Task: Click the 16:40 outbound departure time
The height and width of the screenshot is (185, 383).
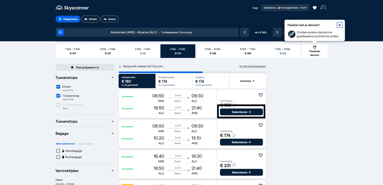Action: (x=158, y=156)
